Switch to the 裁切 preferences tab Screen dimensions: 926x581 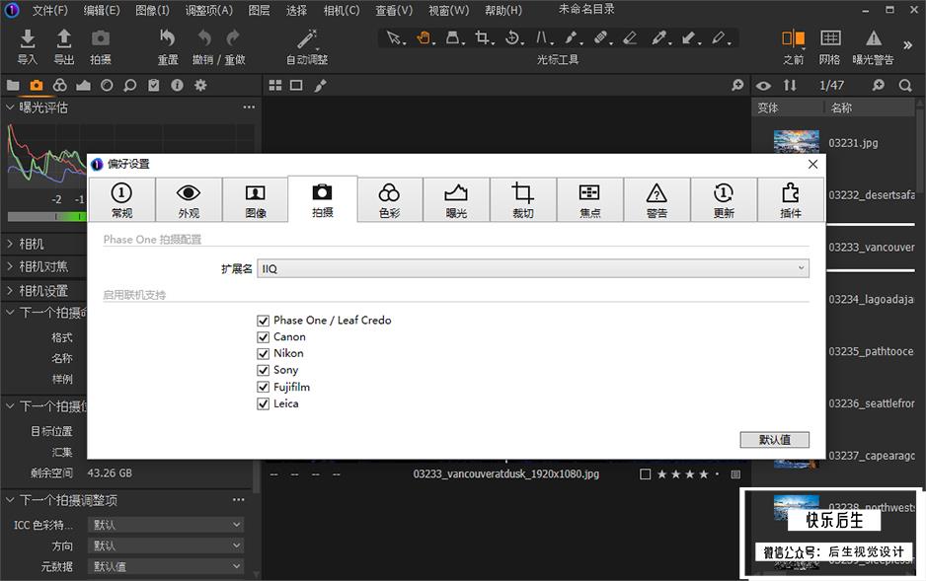(522, 200)
